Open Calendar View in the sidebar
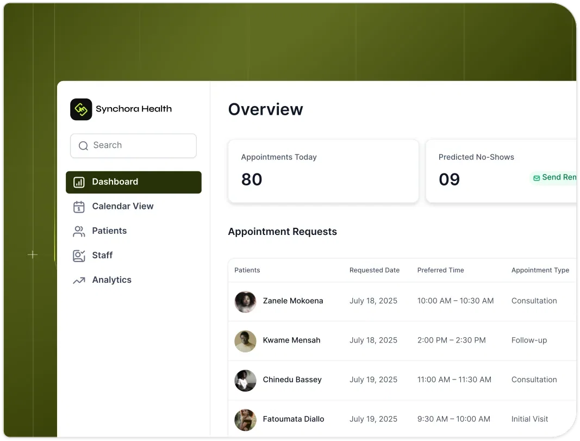 (x=134, y=207)
